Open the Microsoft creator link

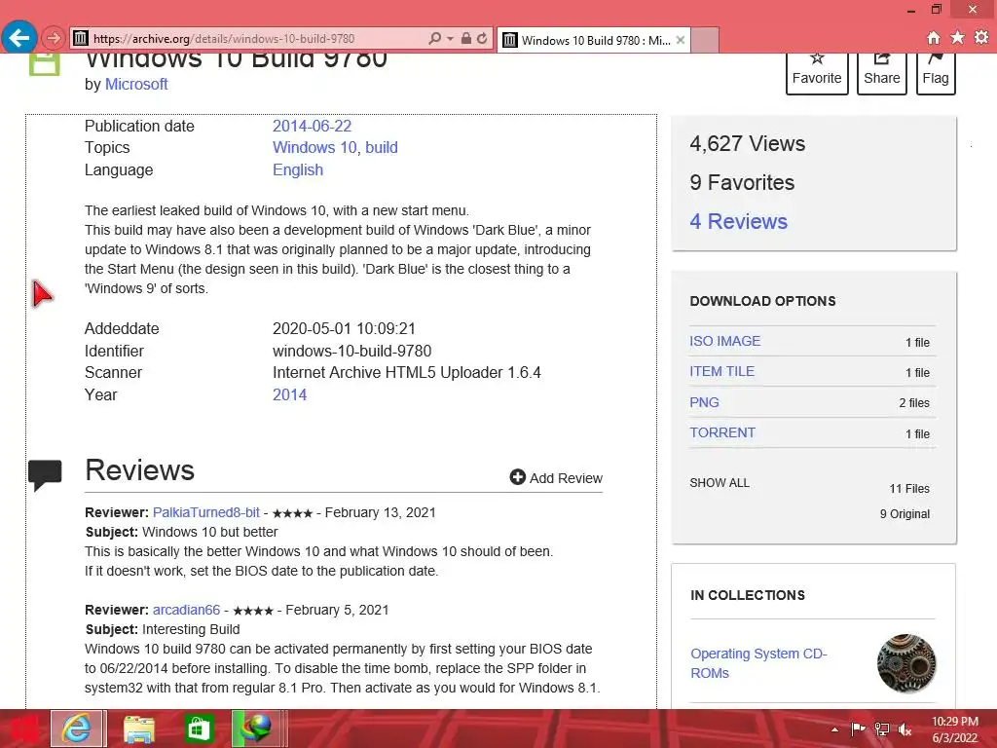pos(136,84)
